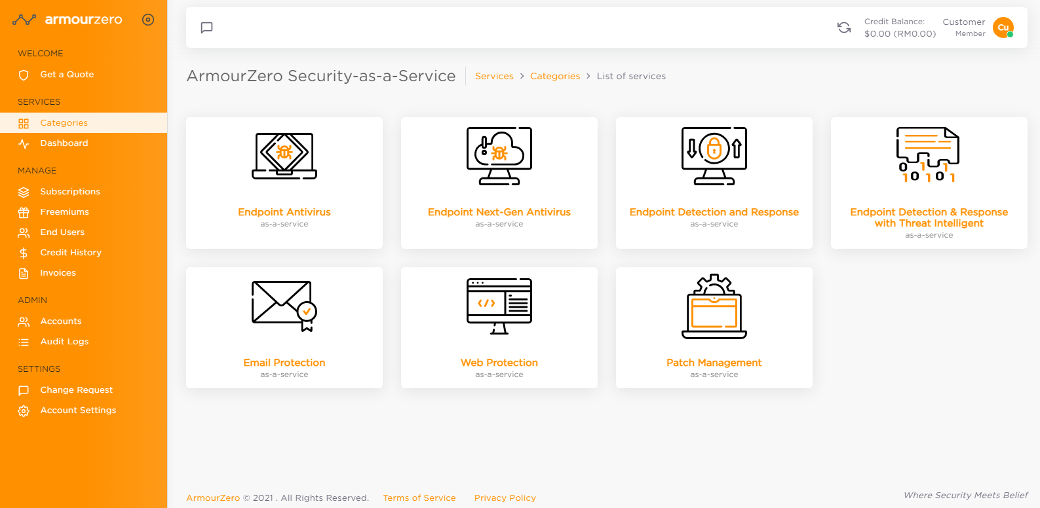
Task: Open Change Request in the sidebar
Action: [83, 390]
